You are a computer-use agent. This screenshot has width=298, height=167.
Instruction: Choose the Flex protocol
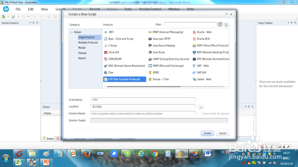[109, 73]
